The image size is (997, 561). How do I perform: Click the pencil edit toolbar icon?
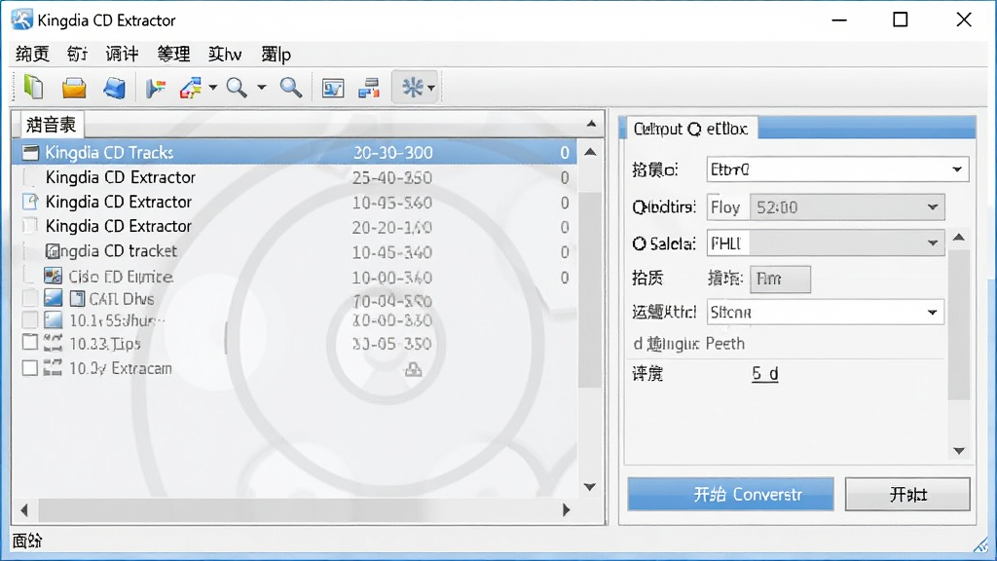point(191,88)
